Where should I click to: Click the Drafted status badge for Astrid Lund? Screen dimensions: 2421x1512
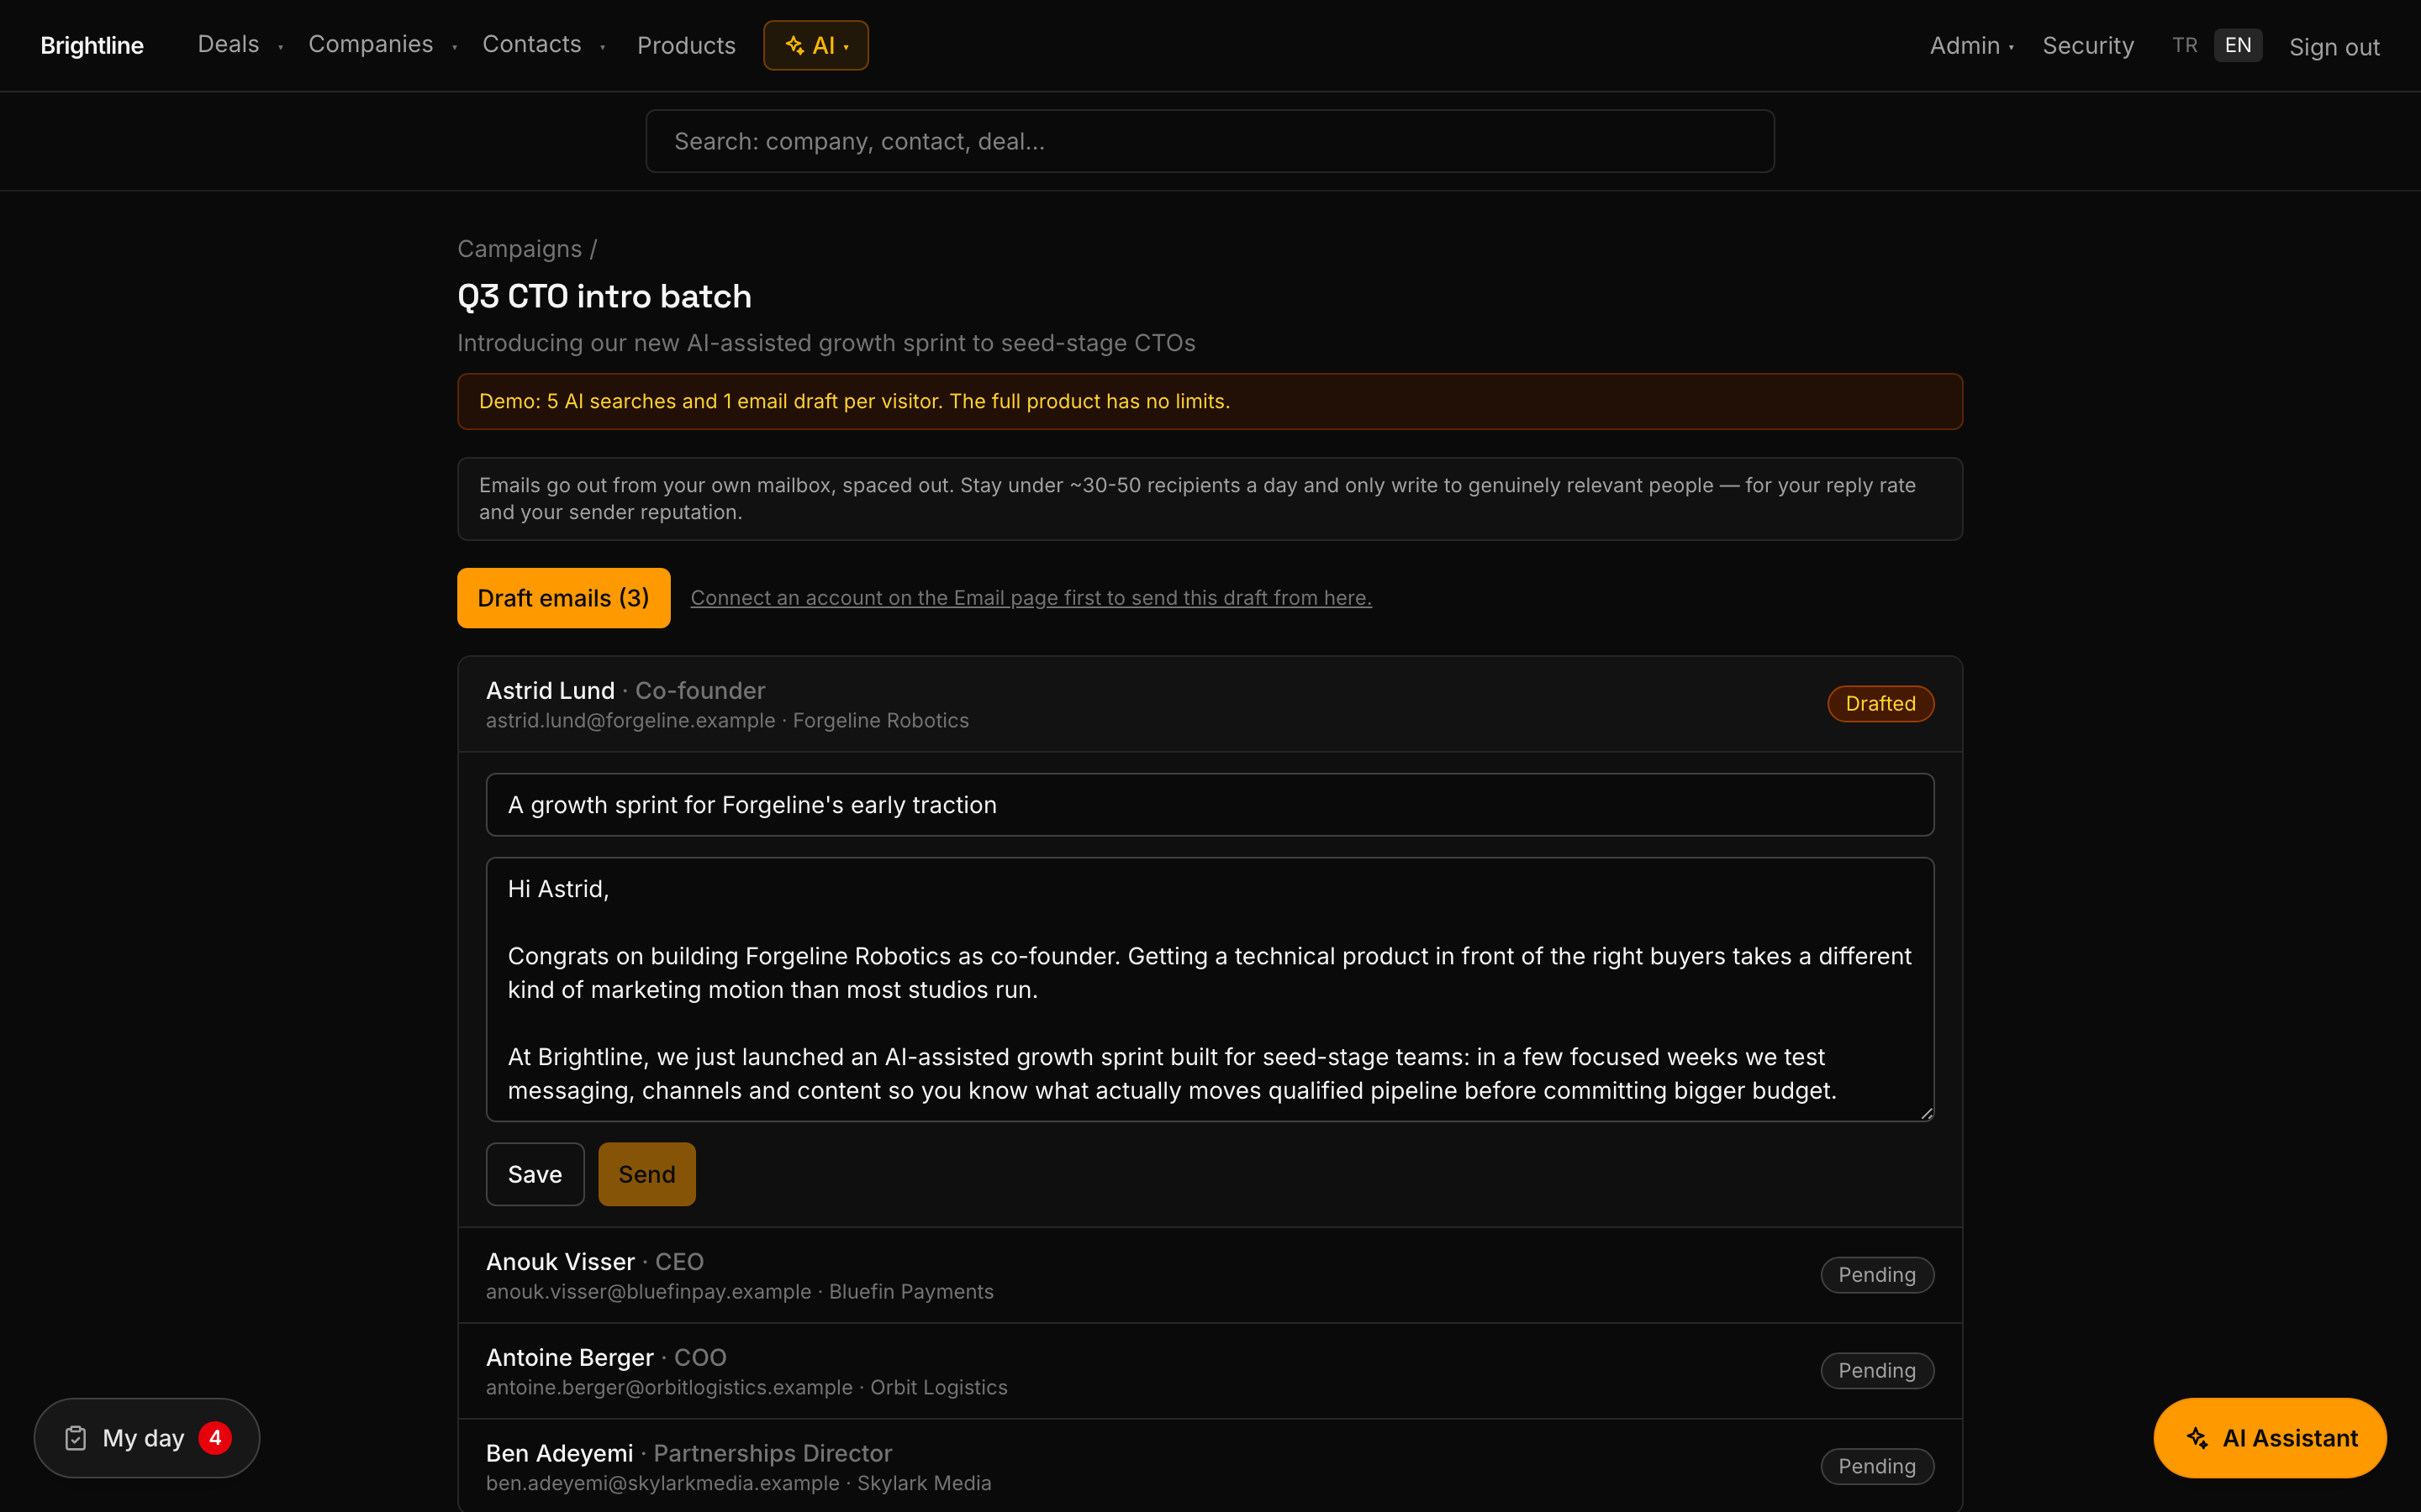click(x=1880, y=704)
